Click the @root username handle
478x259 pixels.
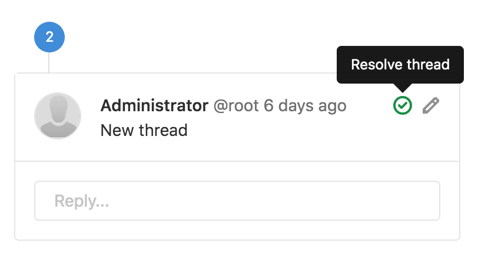(235, 106)
